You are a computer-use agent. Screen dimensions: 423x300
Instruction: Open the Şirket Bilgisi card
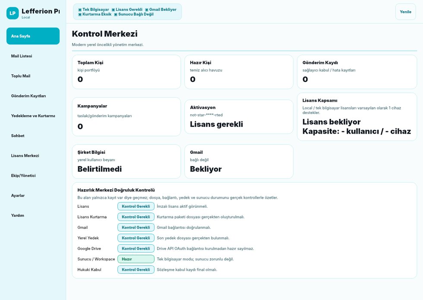[126, 162]
